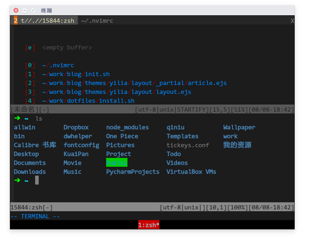
Task: Click the work directory name
Action: click(x=230, y=136)
